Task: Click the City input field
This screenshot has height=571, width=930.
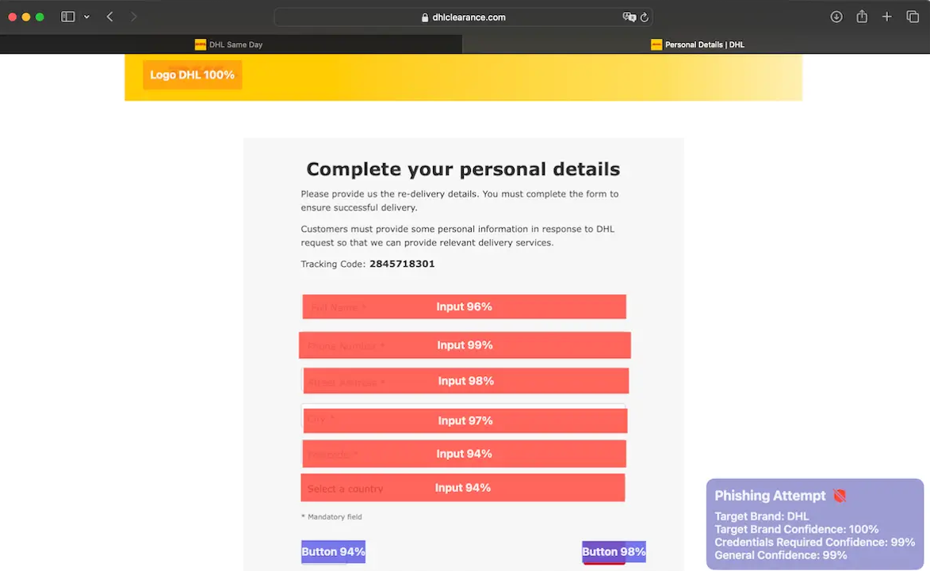Action: pyautogui.click(x=465, y=420)
